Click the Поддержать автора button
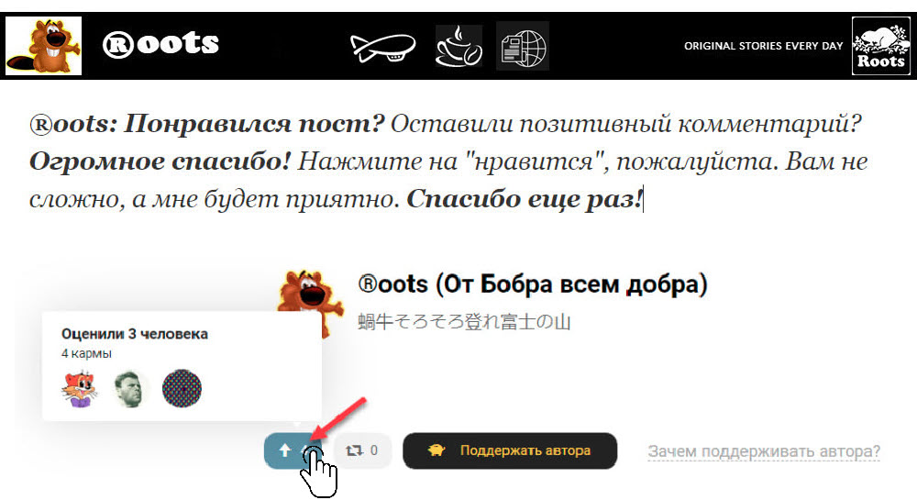The image size is (917, 500). (510, 450)
